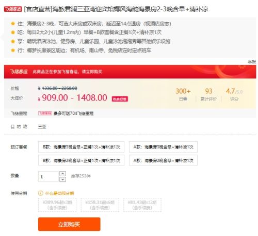
Task: Choose the 3期 installment option
Action: click(57, 205)
